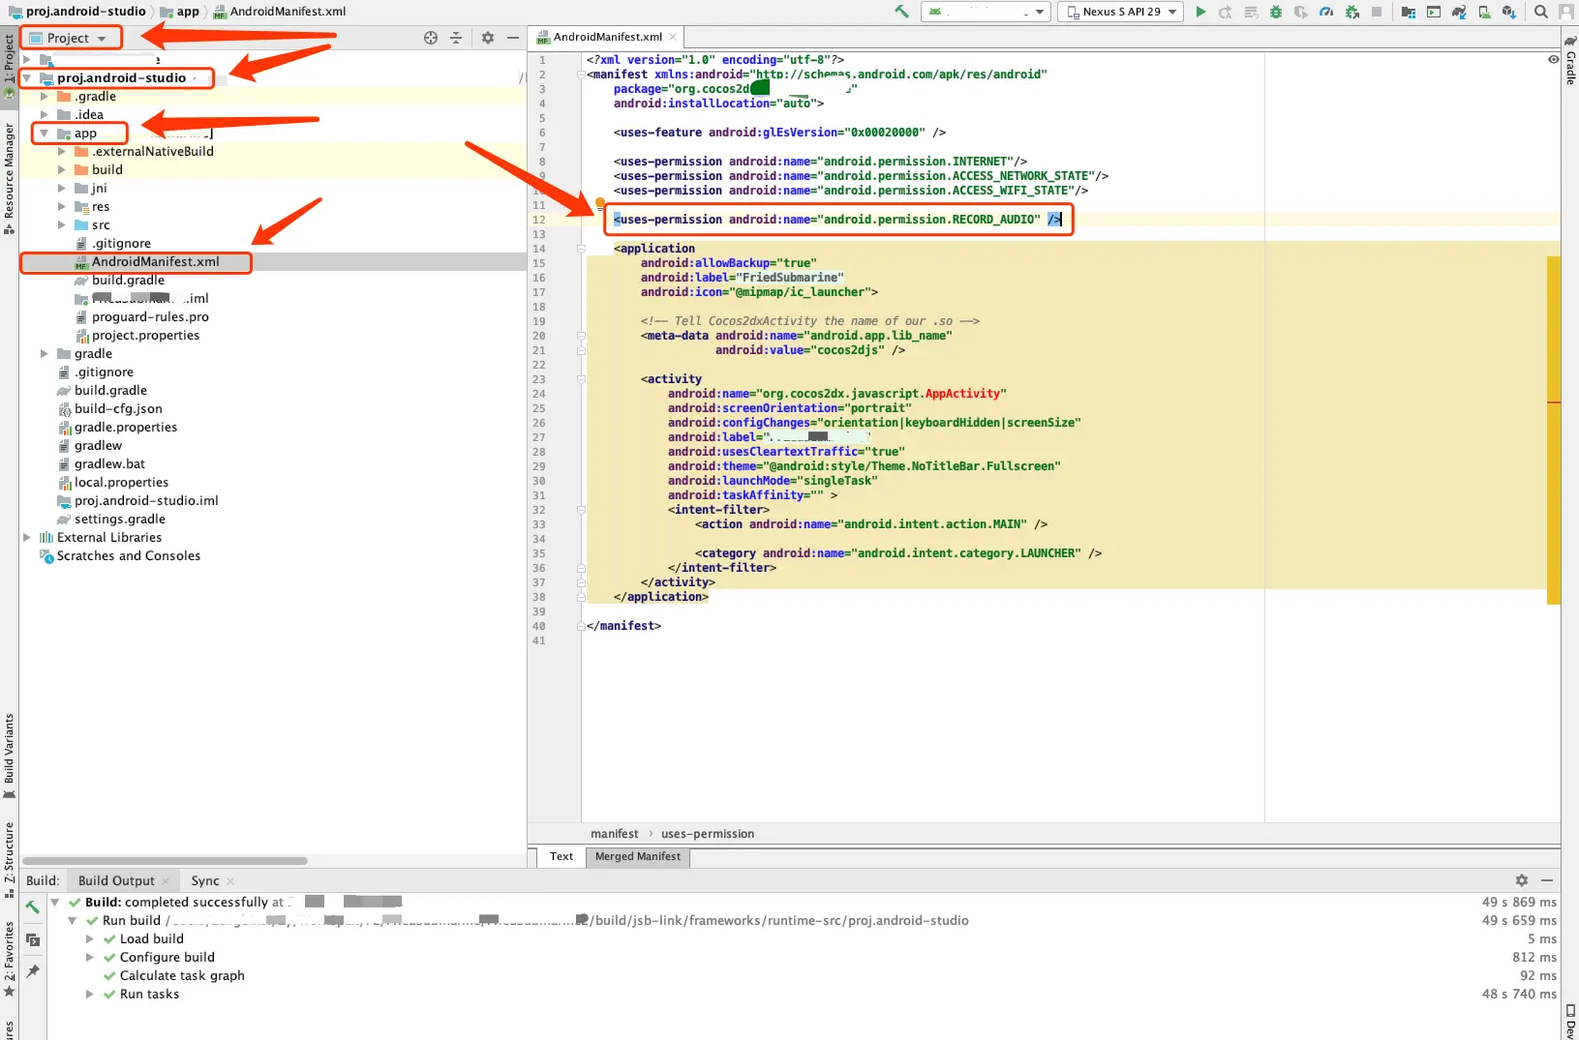The image size is (1579, 1040).
Task: Close the Sync tab
Action: (230, 880)
